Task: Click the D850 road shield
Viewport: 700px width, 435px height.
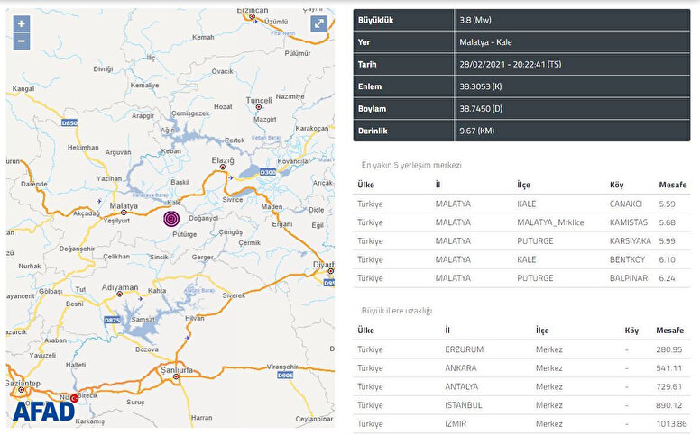Action: (69, 122)
